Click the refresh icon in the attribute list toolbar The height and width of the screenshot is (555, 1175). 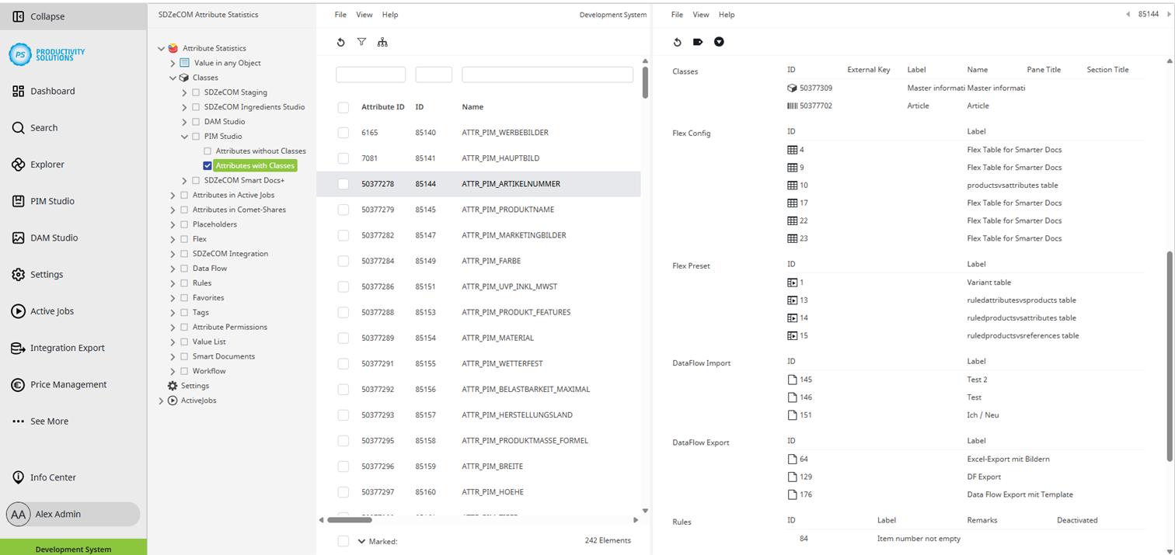pyautogui.click(x=340, y=42)
